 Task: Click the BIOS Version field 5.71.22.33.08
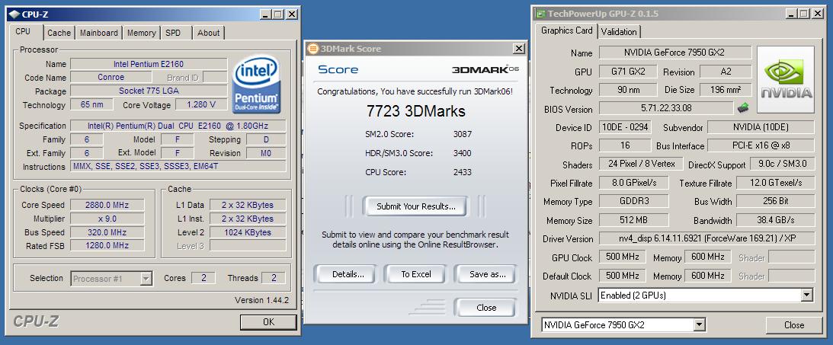coord(666,108)
